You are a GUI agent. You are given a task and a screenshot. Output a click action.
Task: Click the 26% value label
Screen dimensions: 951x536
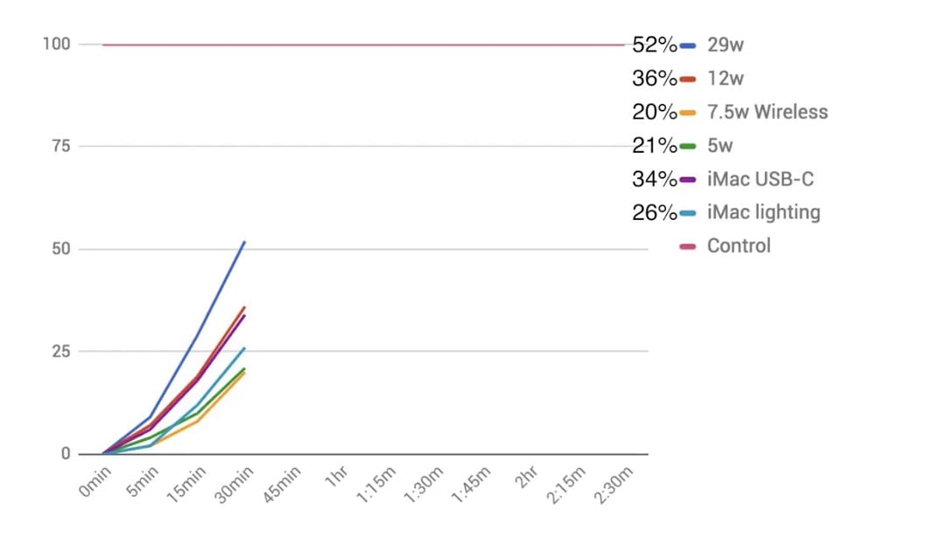[655, 212]
